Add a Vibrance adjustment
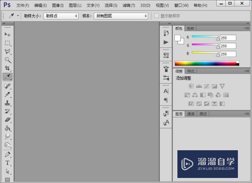The height and width of the screenshot is (183, 252). point(222,86)
